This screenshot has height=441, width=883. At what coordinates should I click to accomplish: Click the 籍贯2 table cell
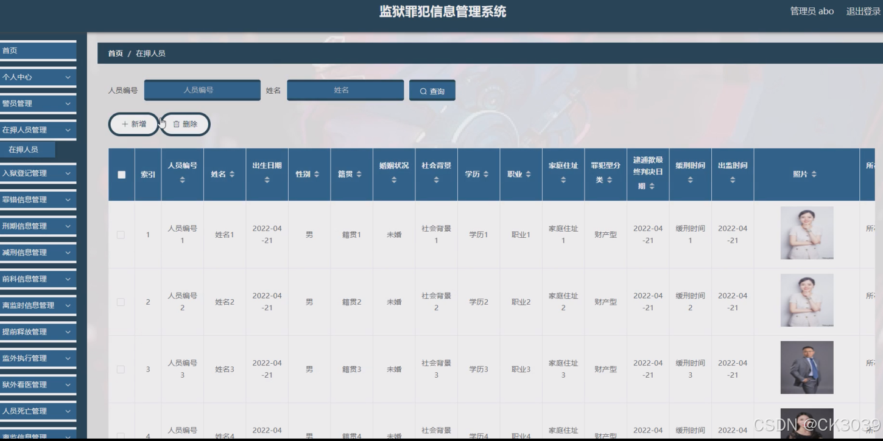click(352, 302)
